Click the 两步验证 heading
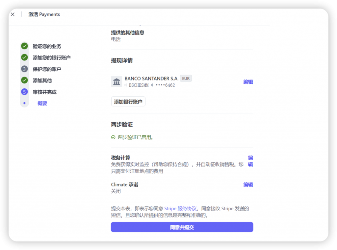This screenshot has width=337, height=250. (x=122, y=125)
